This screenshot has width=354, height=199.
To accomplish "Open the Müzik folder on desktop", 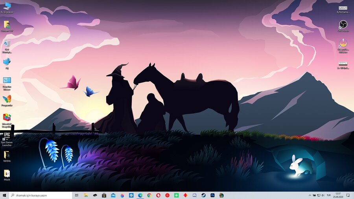I will pyautogui.click(x=7, y=175).
